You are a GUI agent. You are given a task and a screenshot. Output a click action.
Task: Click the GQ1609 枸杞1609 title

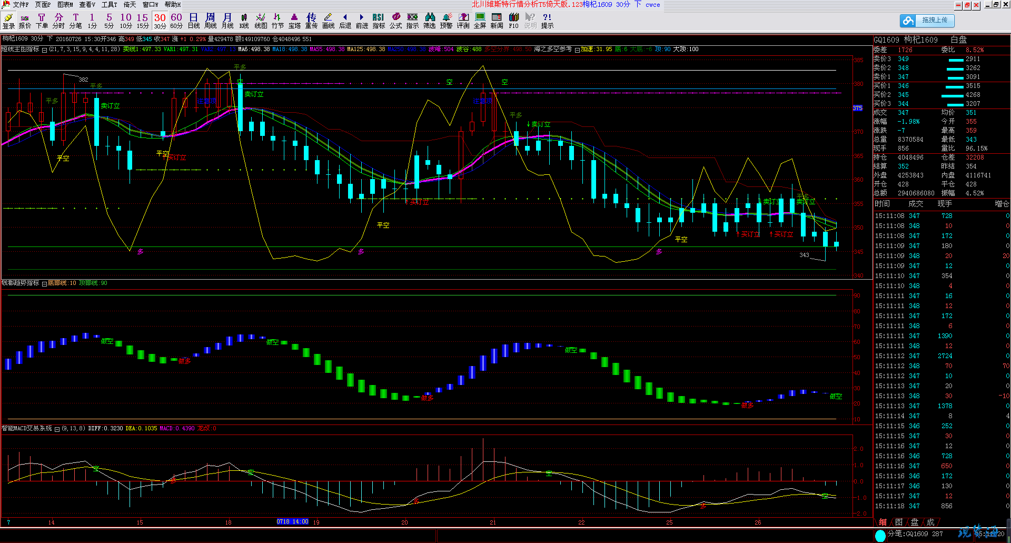point(906,40)
